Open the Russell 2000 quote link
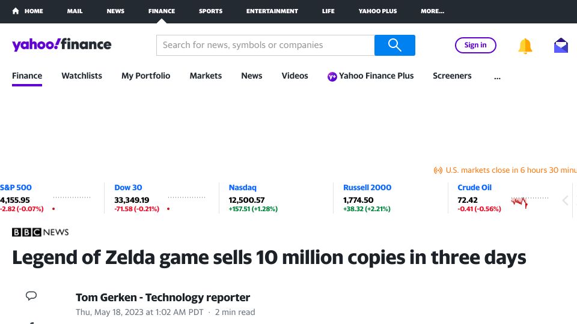 point(367,187)
